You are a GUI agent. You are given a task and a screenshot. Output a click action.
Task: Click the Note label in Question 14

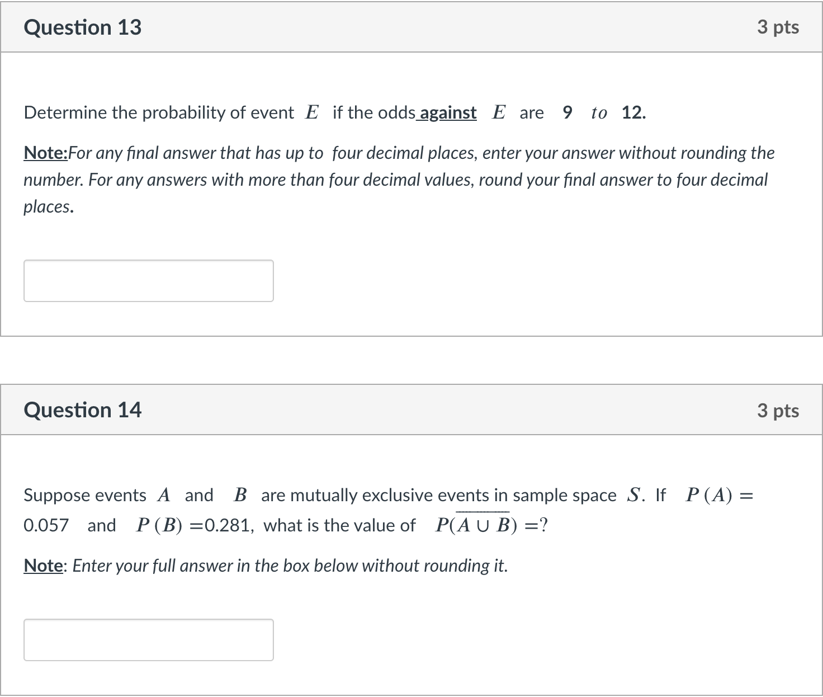pos(42,565)
